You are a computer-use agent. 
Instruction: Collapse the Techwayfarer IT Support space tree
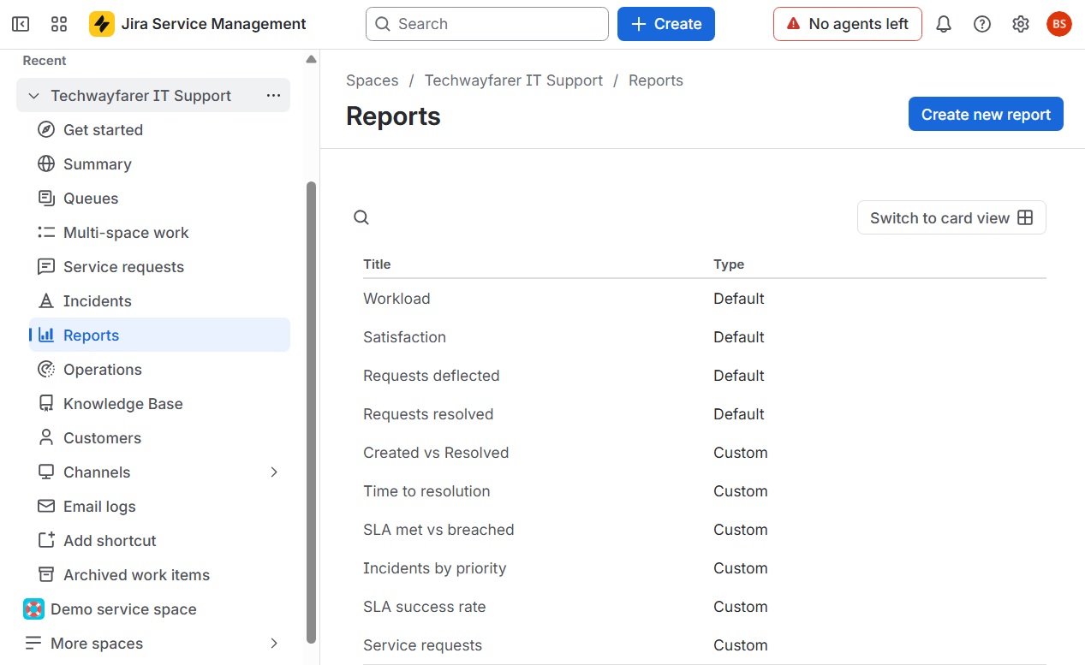pos(33,96)
